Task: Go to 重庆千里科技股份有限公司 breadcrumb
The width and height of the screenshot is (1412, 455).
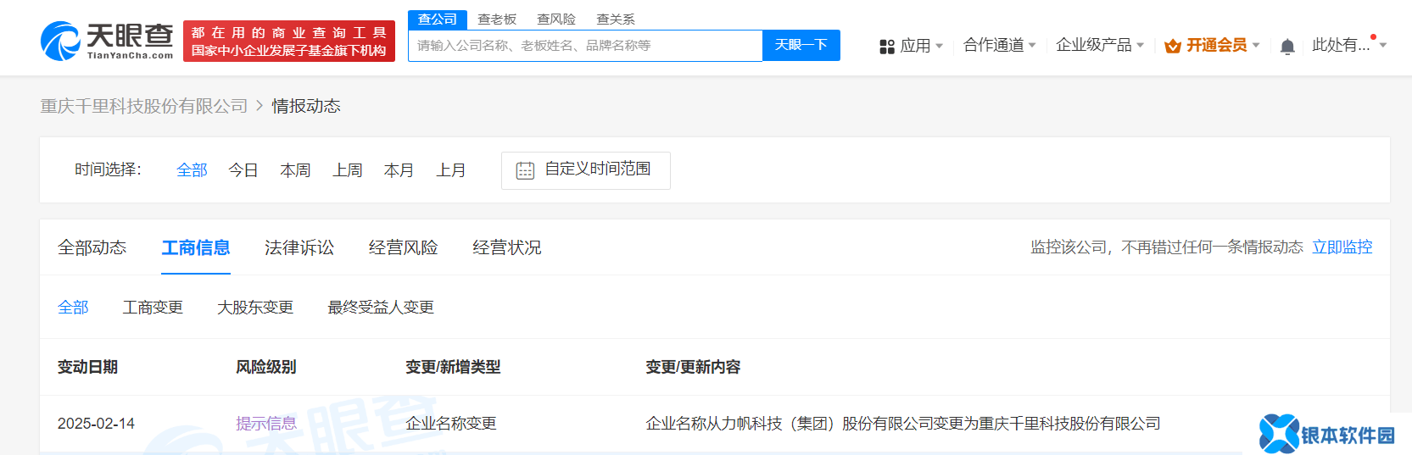Action: click(x=144, y=106)
